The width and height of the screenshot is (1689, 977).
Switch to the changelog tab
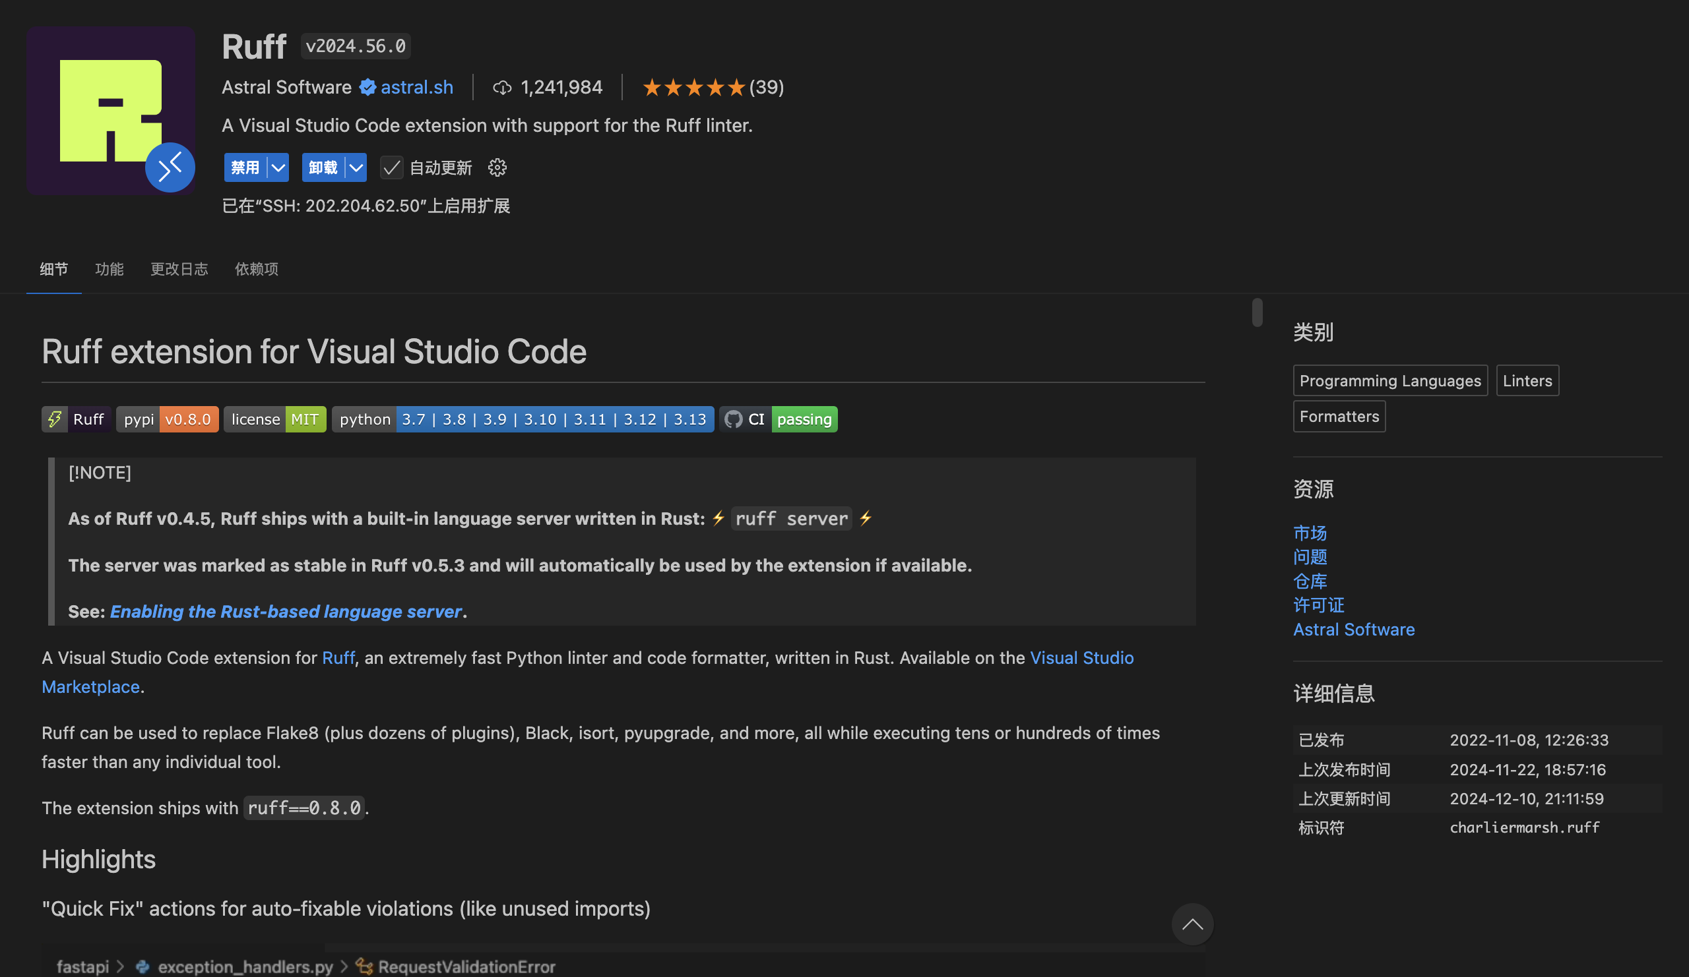tap(179, 269)
